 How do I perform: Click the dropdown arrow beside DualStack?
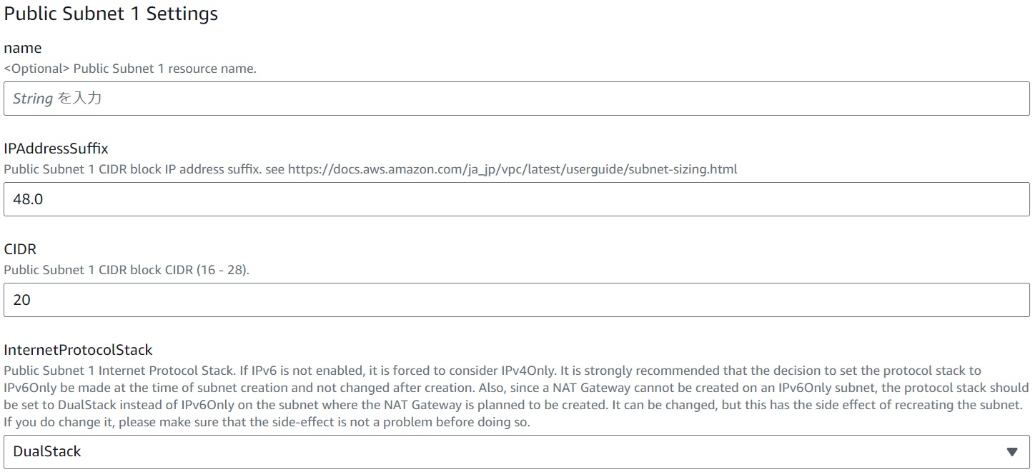pyautogui.click(x=1011, y=451)
